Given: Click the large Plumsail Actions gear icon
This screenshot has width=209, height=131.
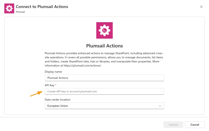Looking at the screenshot, I should coord(104,30).
